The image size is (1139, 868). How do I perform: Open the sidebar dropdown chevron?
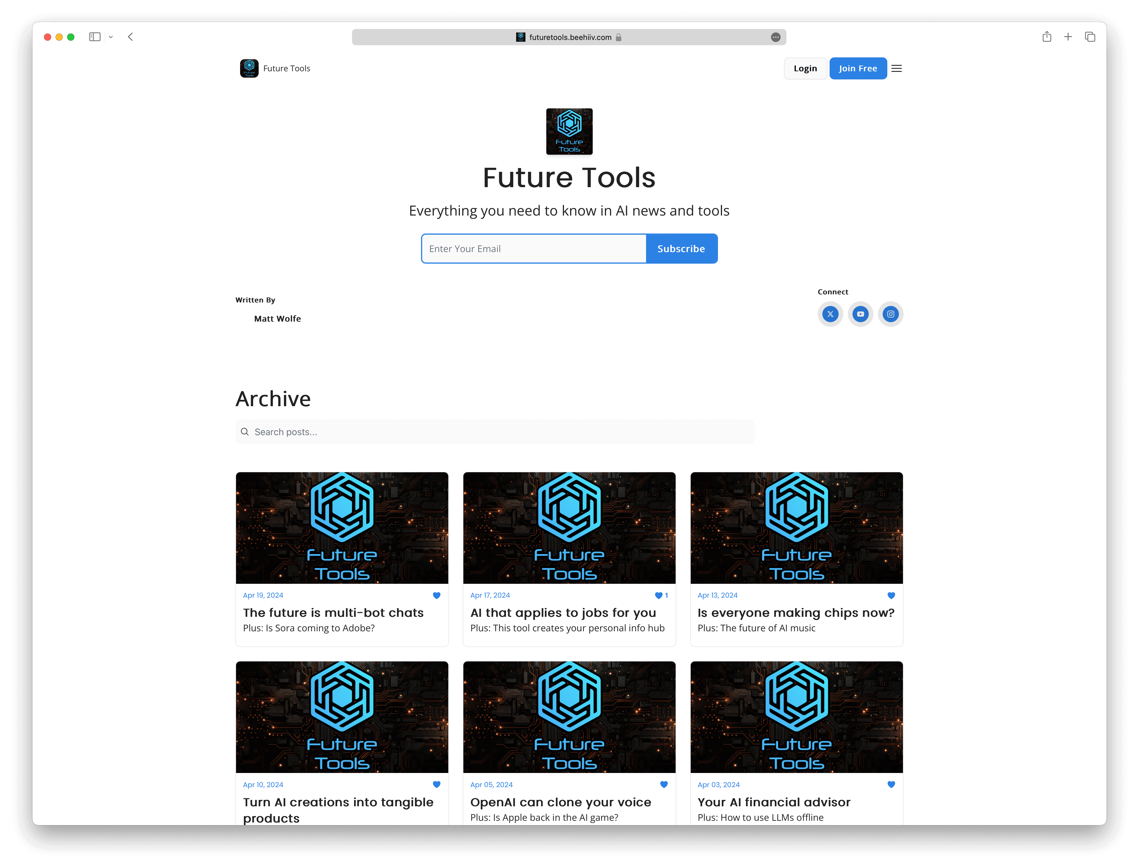(x=111, y=37)
